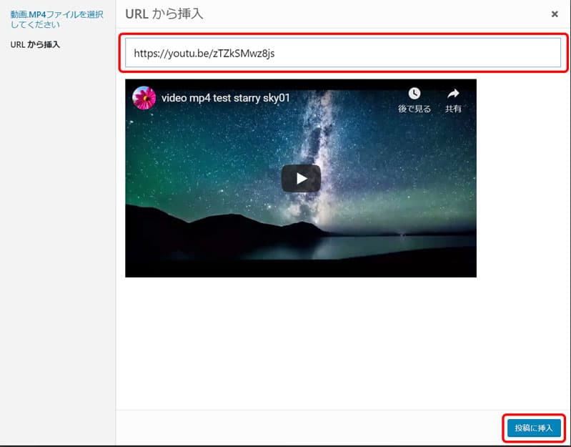
Task: Select the URL から挿入 sidebar item
Action: click(x=35, y=44)
